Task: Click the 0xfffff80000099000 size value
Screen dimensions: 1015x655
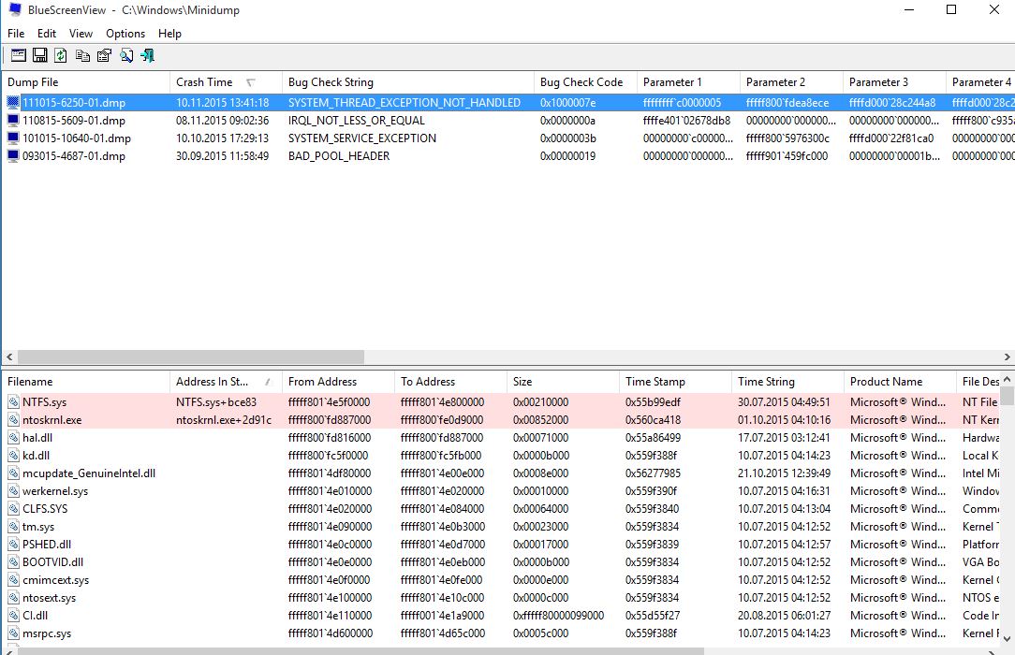Action: coord(558,616)
